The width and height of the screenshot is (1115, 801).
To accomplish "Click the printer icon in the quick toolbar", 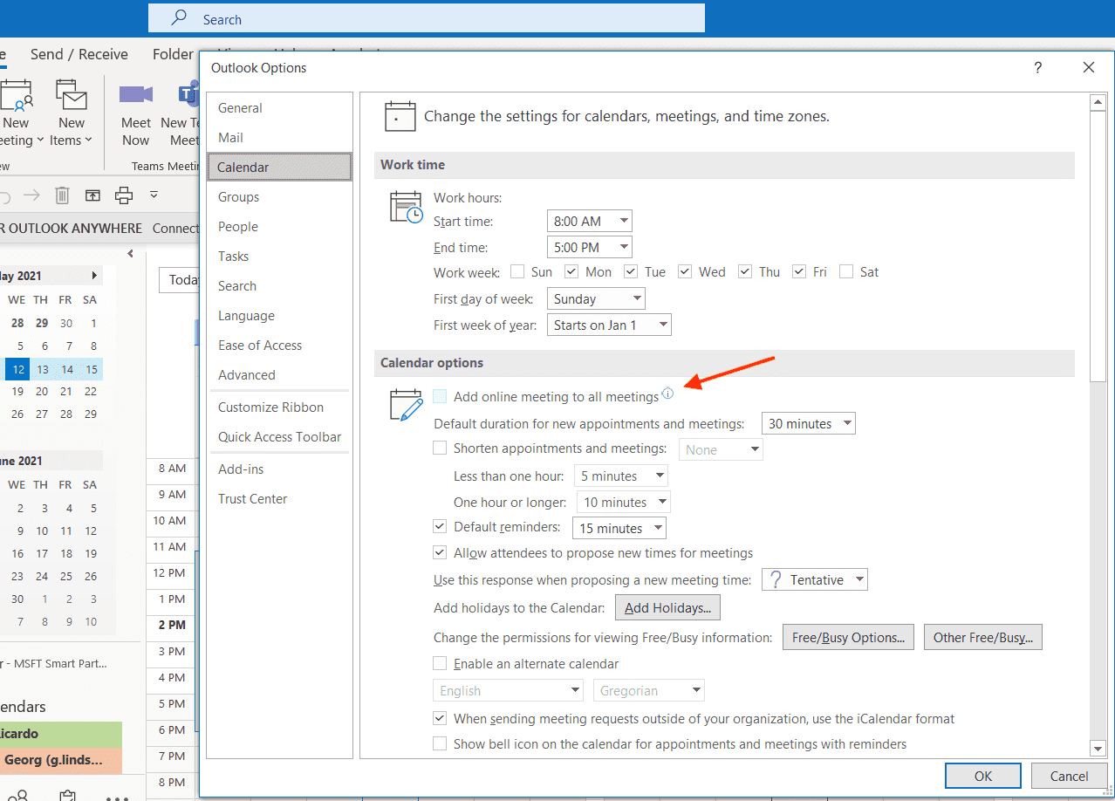I will point(123,195).
